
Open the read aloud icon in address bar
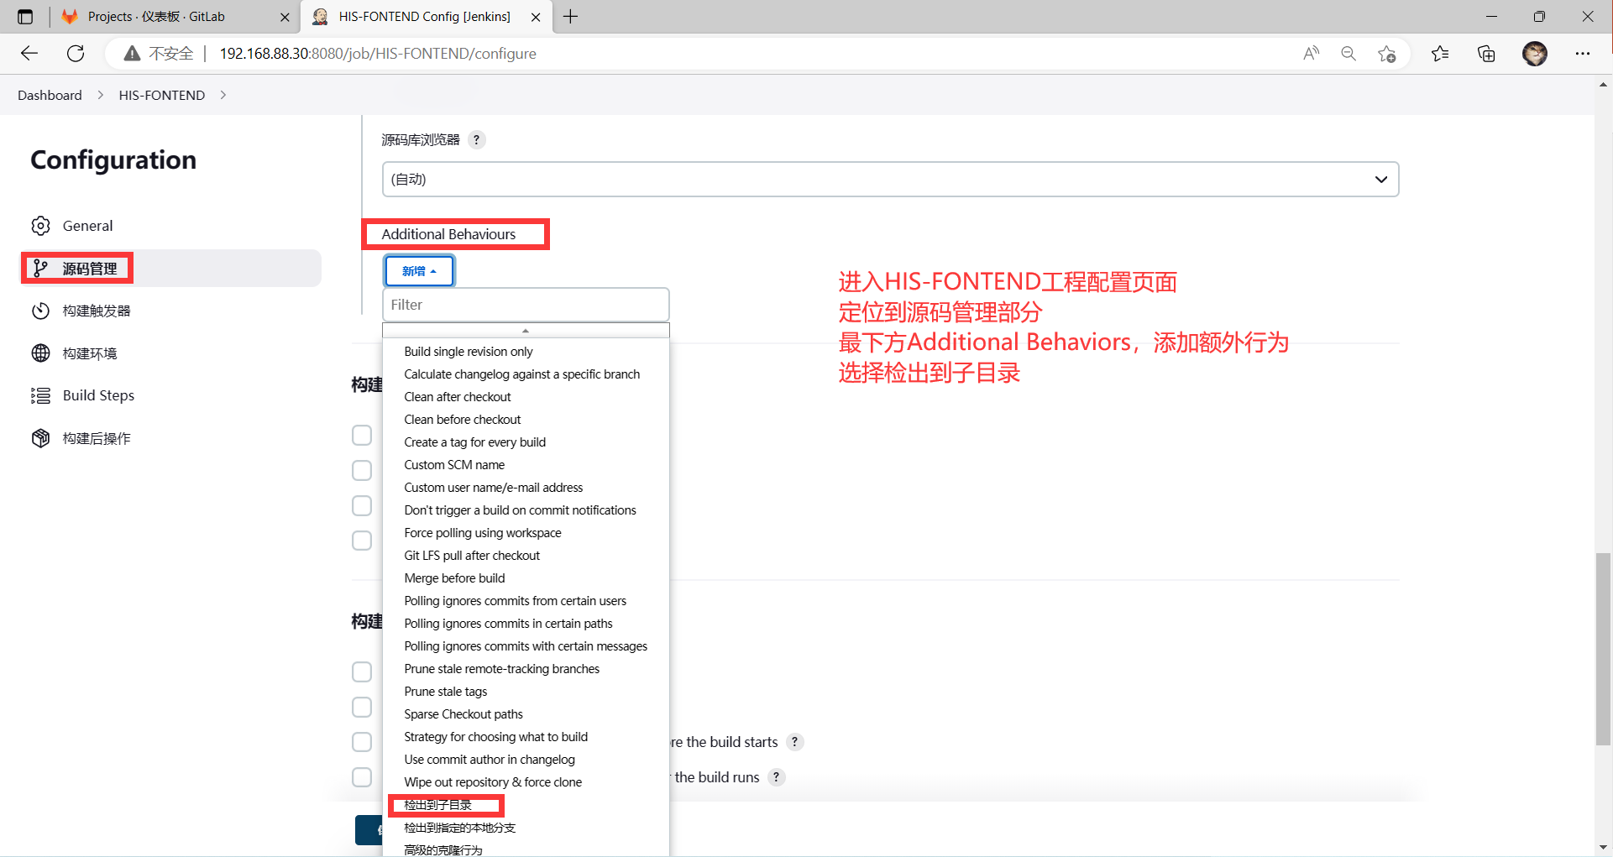[1311, 54]
